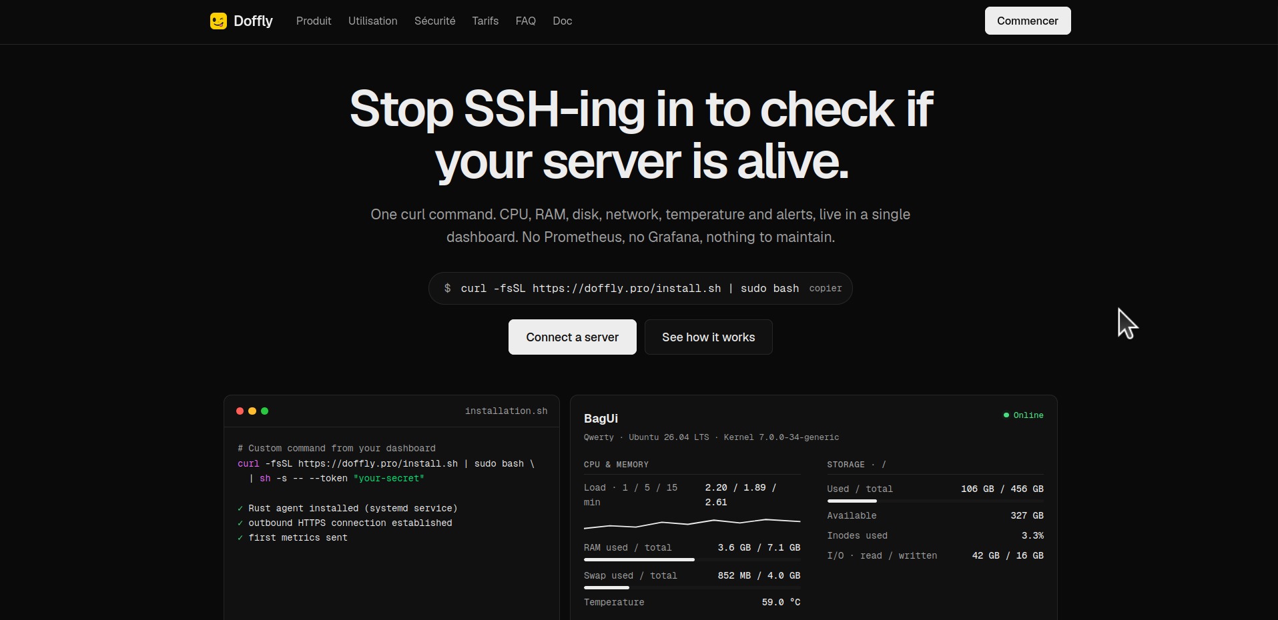
Task: Click the Commencer button
Action: [1028, 21]
